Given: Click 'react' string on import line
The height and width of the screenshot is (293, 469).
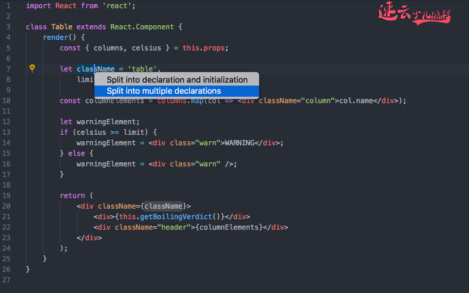Looking at the screenshot, I should pyautogui.click(x=117, y=6).
